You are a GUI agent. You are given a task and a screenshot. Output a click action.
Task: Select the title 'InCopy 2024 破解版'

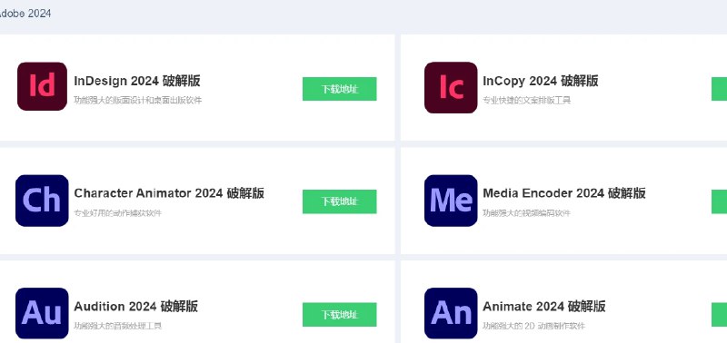(x=541, y=81)
